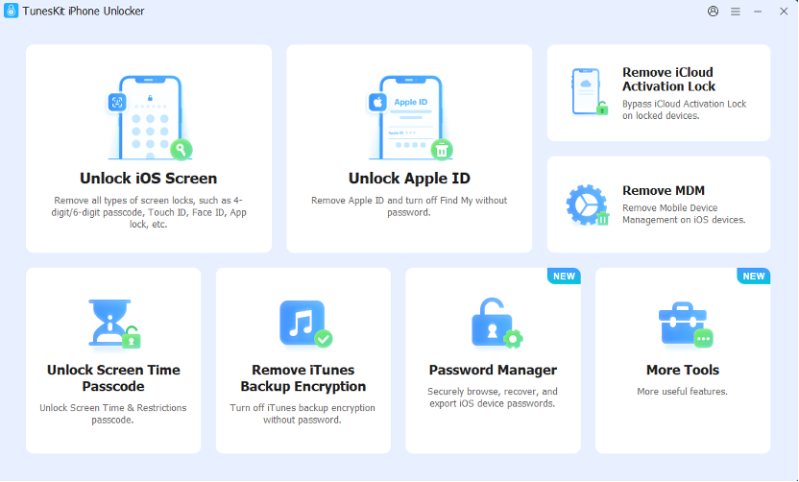Select the Unlock iOS Screen heading
Viewport: 799px width, 482px height.
(148, 179)
